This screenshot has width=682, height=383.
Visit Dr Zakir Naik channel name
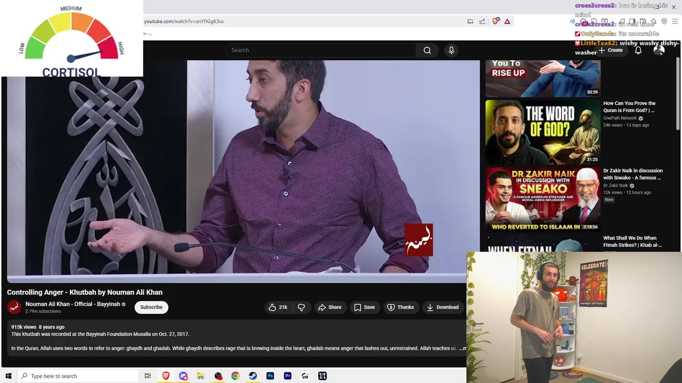pyautogui.click(x=615, y=186)
